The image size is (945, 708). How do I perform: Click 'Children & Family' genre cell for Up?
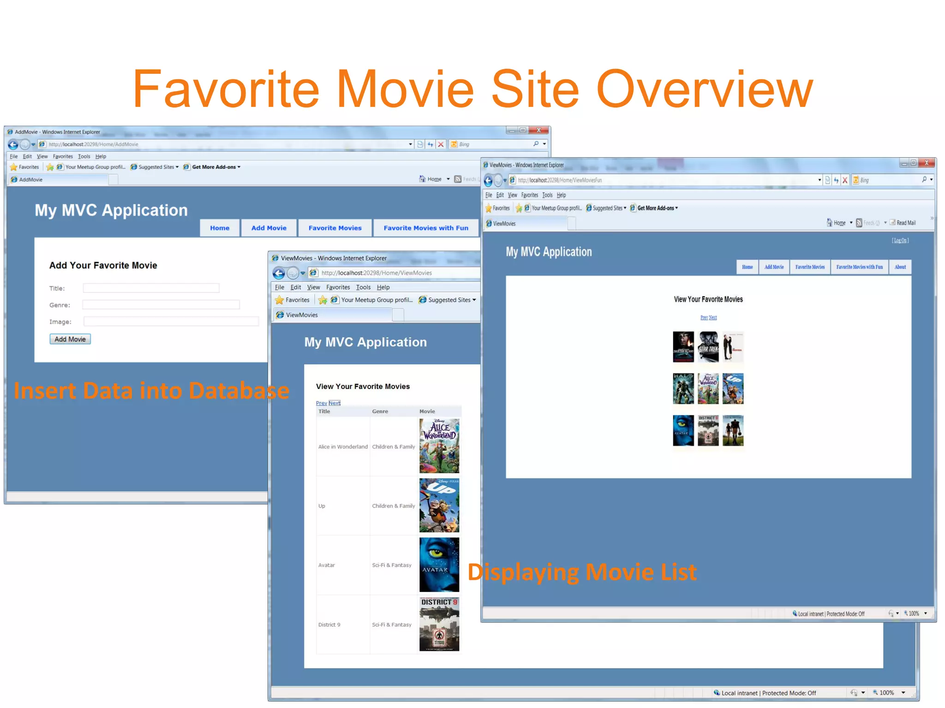[394, 506]
